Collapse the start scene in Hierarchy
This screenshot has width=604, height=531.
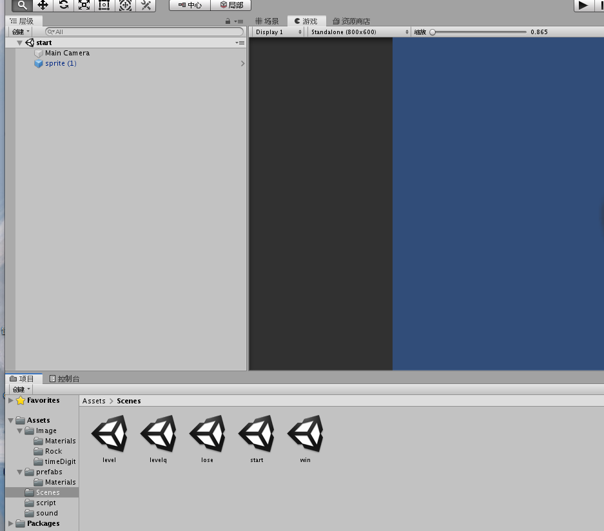tap(19, 43)
